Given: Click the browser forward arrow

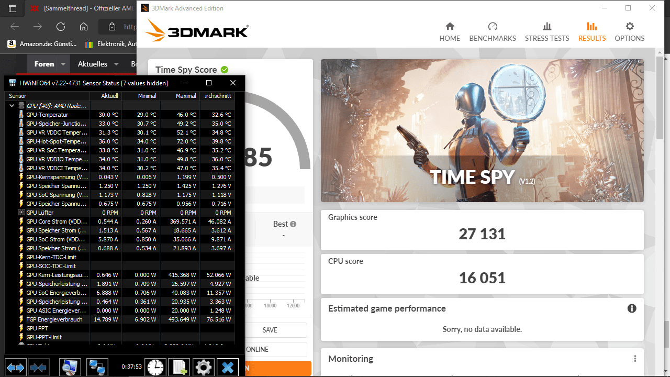Looking at the screenshot, I should click(x=38, y=27).
